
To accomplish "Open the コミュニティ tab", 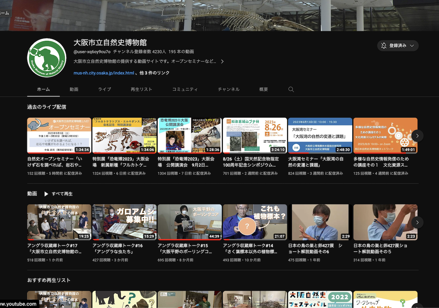I will [185, 90].
